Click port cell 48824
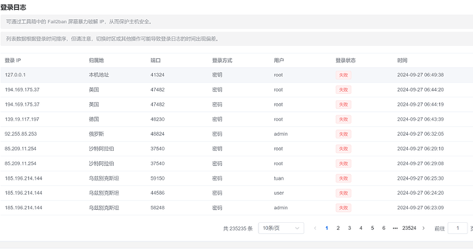This screenshot has width=473, height=251. (158, 134)
